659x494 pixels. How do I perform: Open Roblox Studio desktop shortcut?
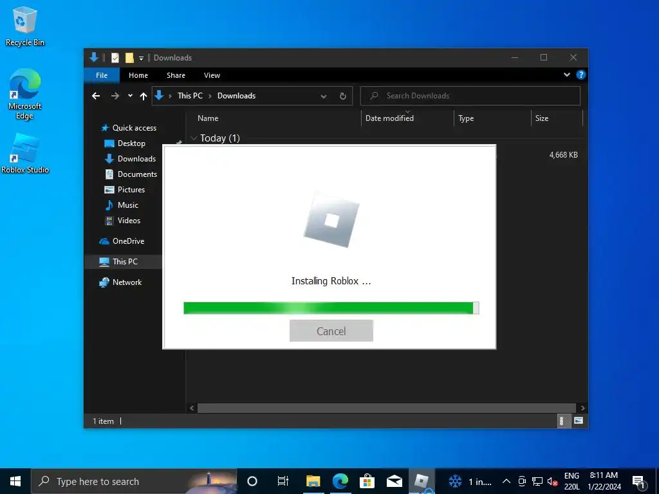[x=25, y=154]
